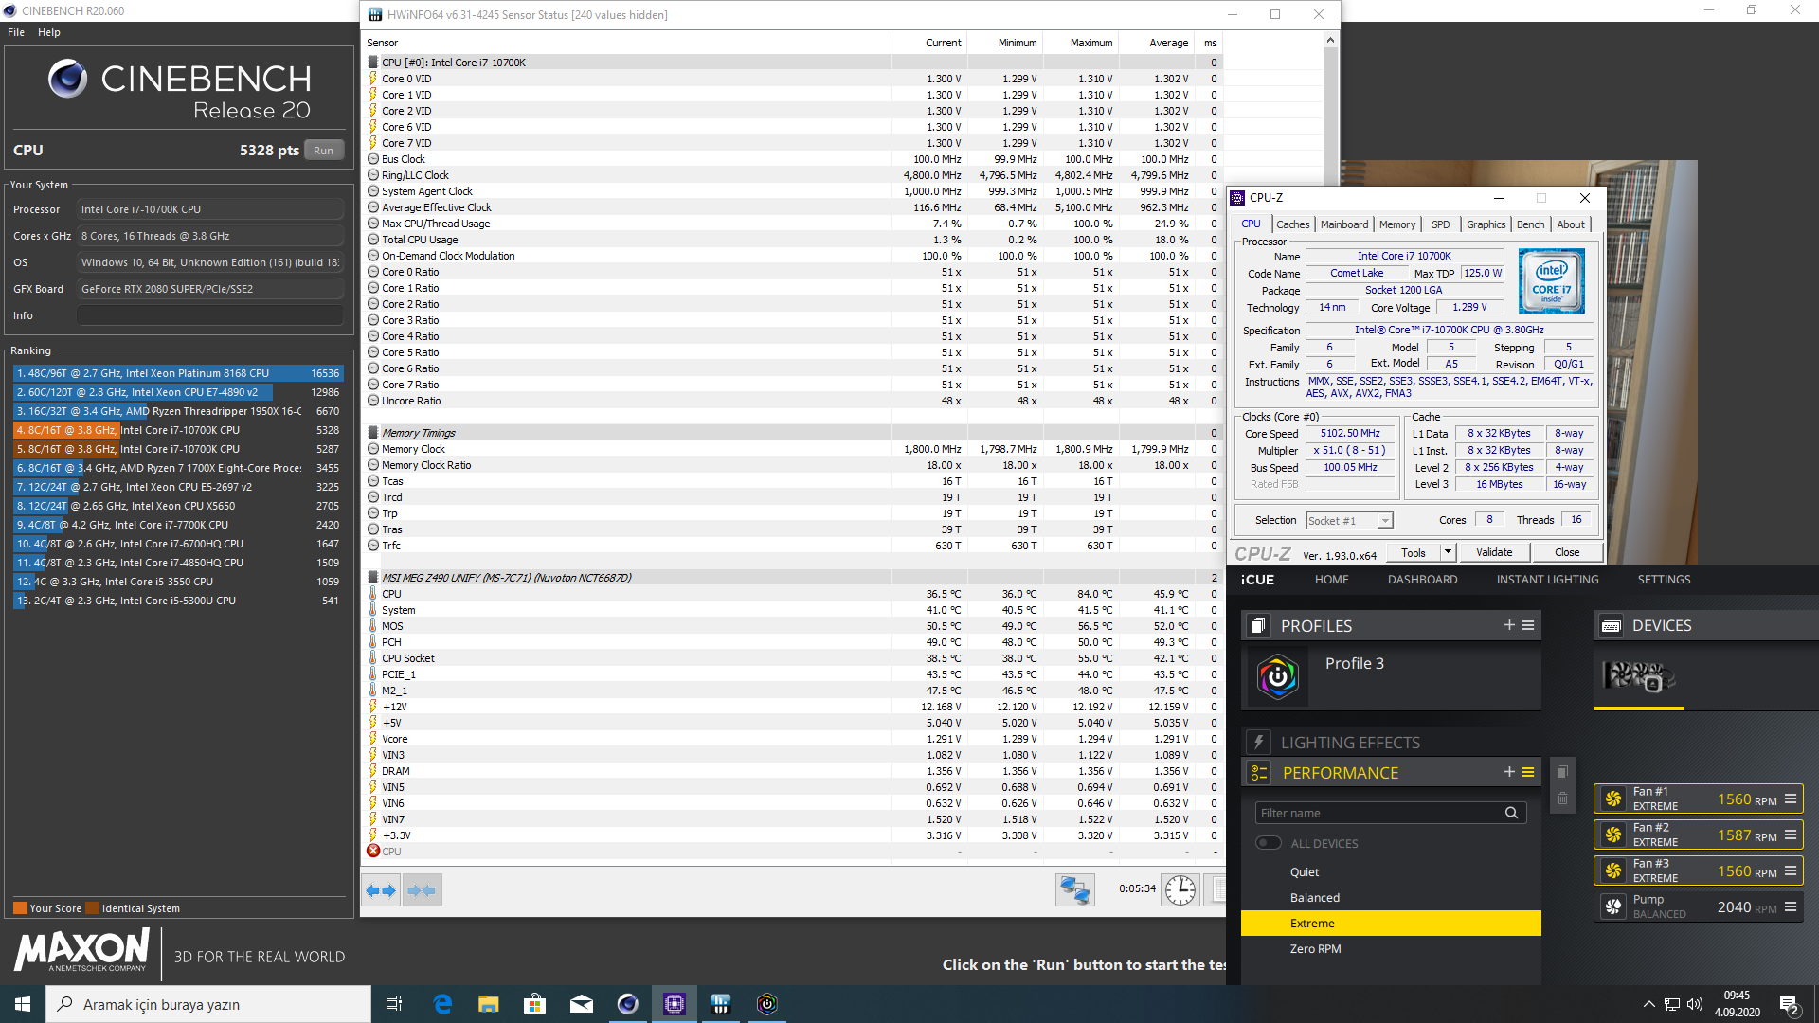Toggle the ALL DEVICES switch in iCUE
This screenshot has height=1023, width=1819.
click(x=1268, y=843)
